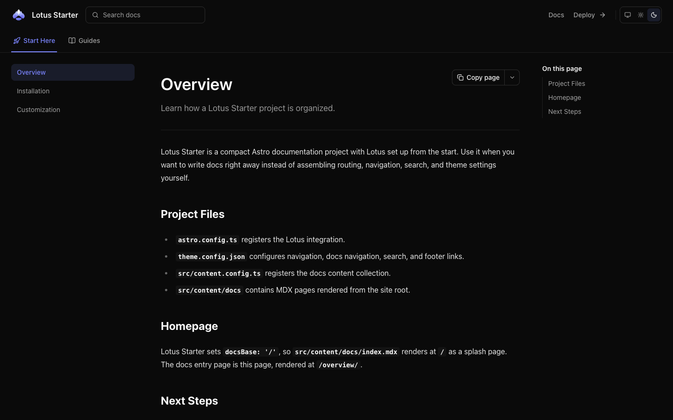
Task: Jump to Project Files in page outline
Action: (566, 84)
